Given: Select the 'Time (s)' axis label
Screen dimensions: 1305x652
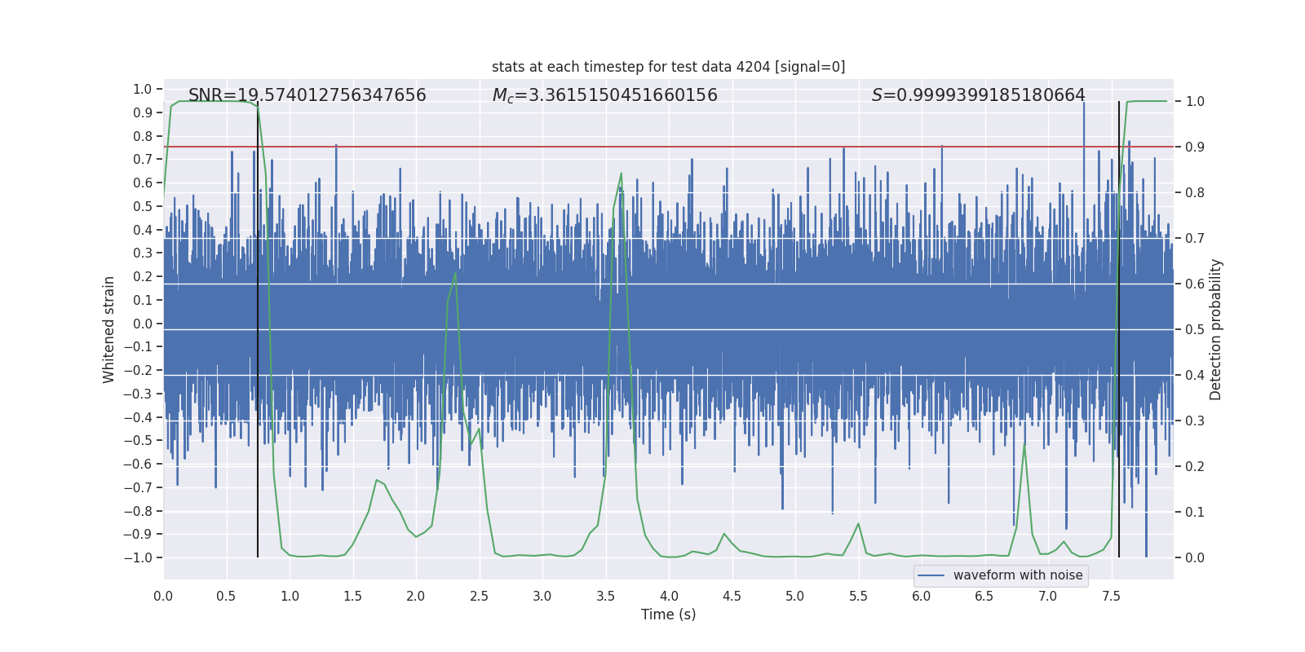Looking at the screenshot, I should (x=668, y=615).
